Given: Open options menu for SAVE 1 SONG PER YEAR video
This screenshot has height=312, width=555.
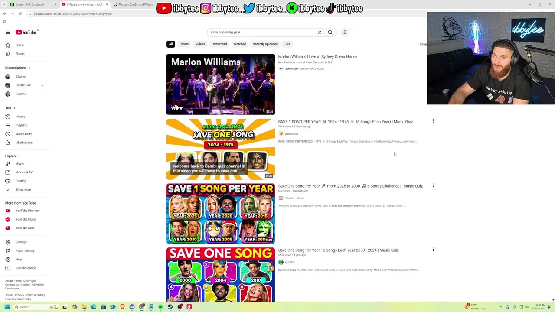Looking at the screenshot, I should click(433, 121).
